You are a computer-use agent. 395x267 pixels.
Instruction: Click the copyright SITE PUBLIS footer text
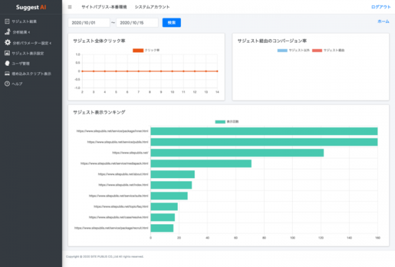click(x=105, y=256)
